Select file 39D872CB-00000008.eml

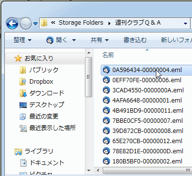(x=148, y=131)
